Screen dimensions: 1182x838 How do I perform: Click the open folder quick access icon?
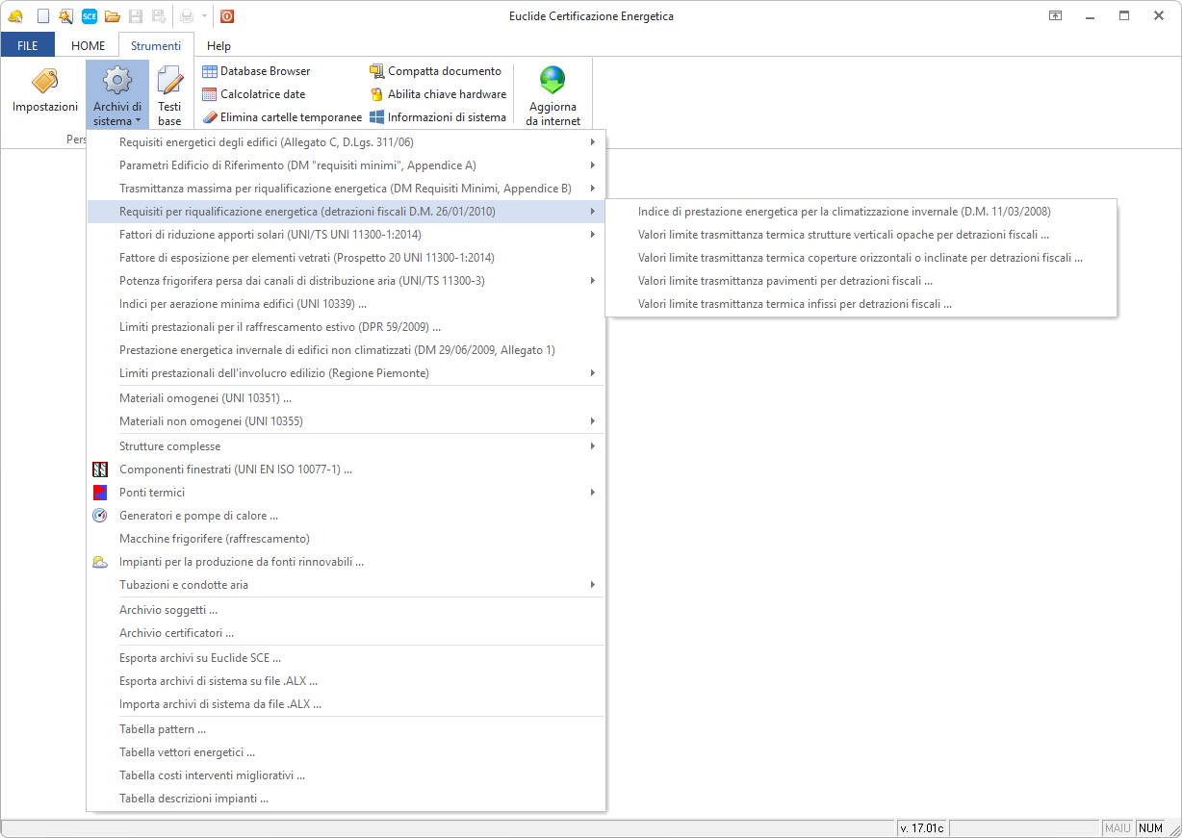point(112,16)
